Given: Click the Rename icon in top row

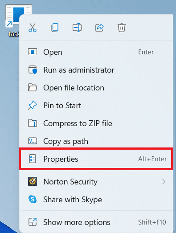Looking at the screenshot, I should point(77,28).
